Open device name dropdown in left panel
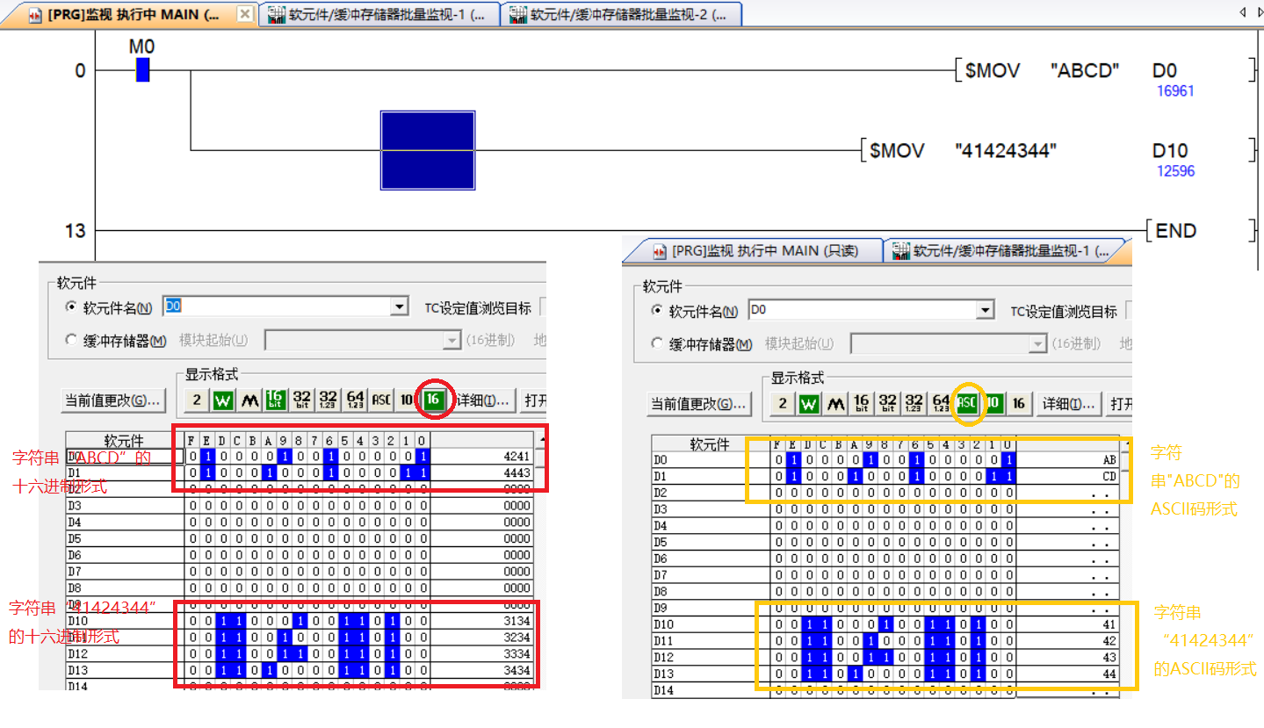The width and height of the screenshot is (1264, 728). coord(400,307)
